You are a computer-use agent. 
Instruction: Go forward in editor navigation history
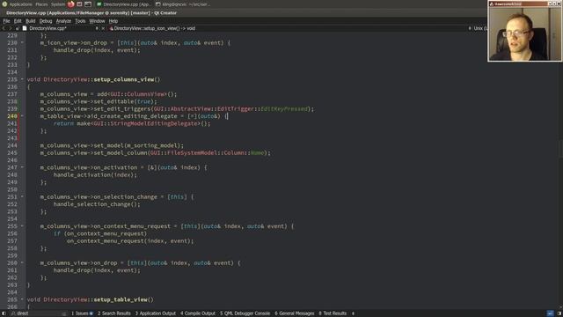click(10, 28)
